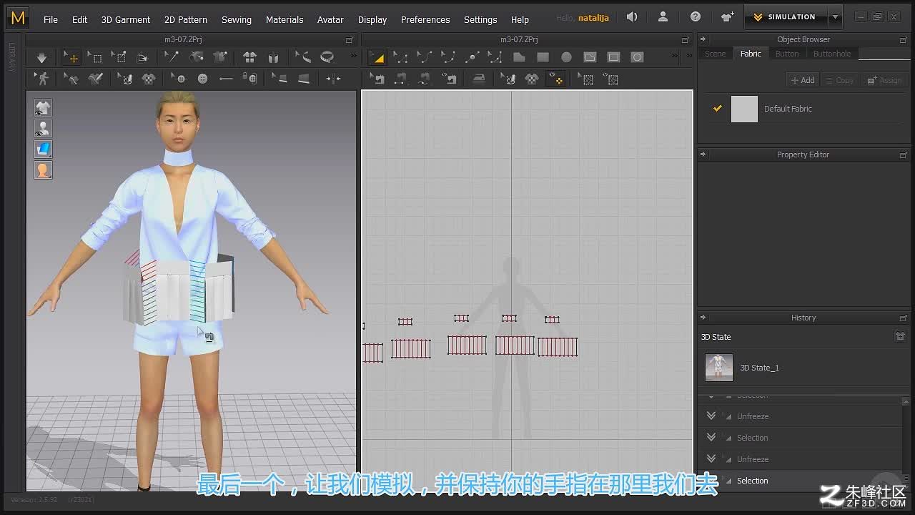This screenshot has height=515, width=915.
Task: Select the Edit Pattern tool in 2D toolbar
Action: pyautogui.click(x=400, y=57)
